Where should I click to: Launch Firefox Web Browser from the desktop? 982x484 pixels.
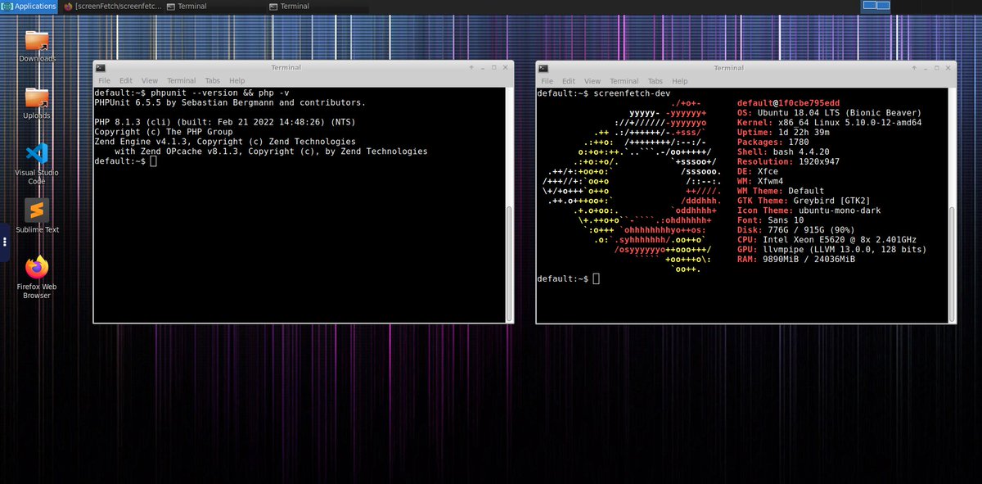[x=37, y=277]
